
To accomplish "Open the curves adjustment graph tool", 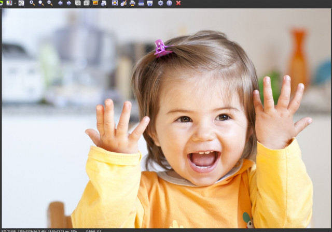I will tap(21, 3).
